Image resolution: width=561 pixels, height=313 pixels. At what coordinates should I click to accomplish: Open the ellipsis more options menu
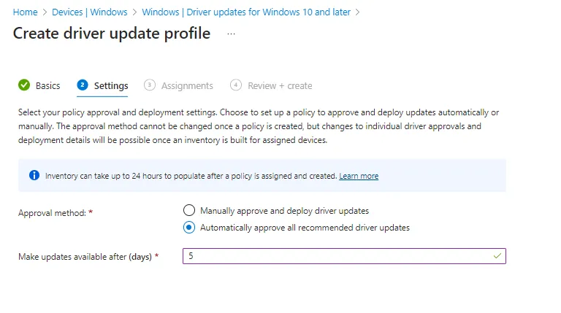(232, 34)
